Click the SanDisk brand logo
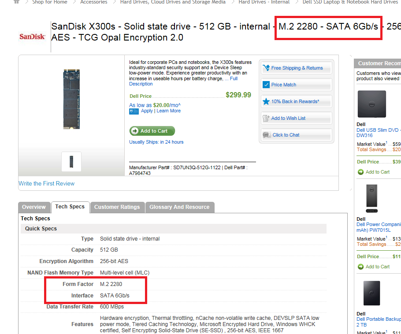The image size is (401, 334). (x=32, y=37)
